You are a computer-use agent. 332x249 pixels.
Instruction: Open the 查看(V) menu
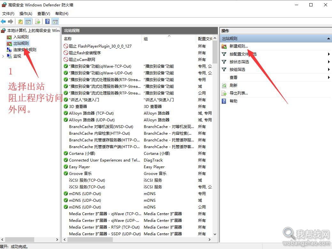[x=44, y=14]
